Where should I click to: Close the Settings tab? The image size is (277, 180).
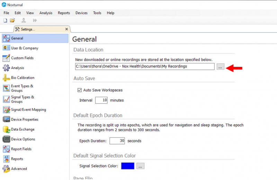pyautogui.click(x=66, y=29)
